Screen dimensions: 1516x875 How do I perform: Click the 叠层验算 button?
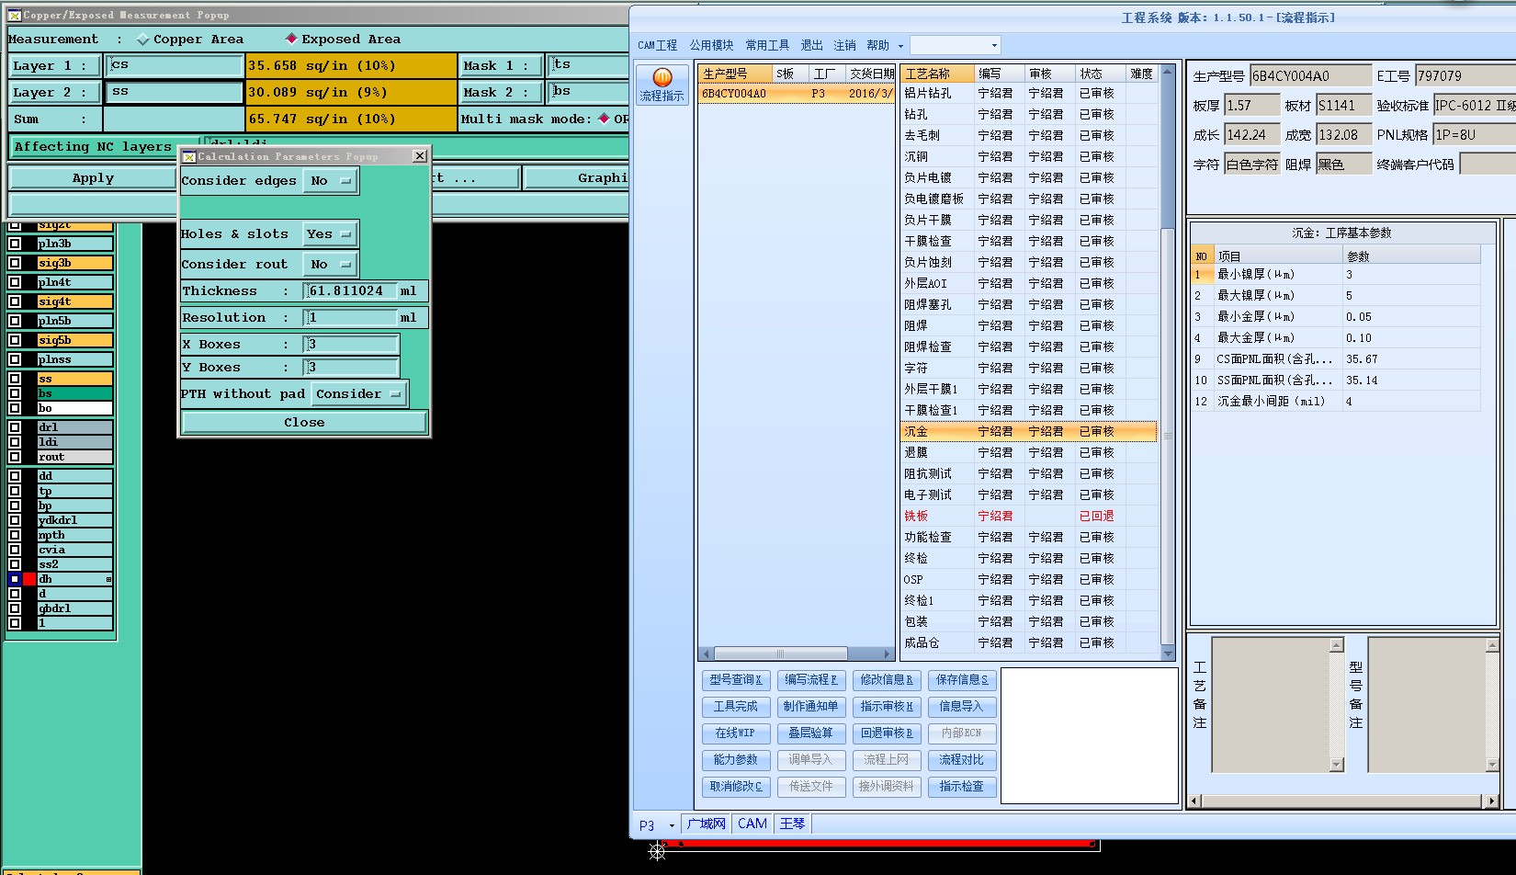click(810, 733)
